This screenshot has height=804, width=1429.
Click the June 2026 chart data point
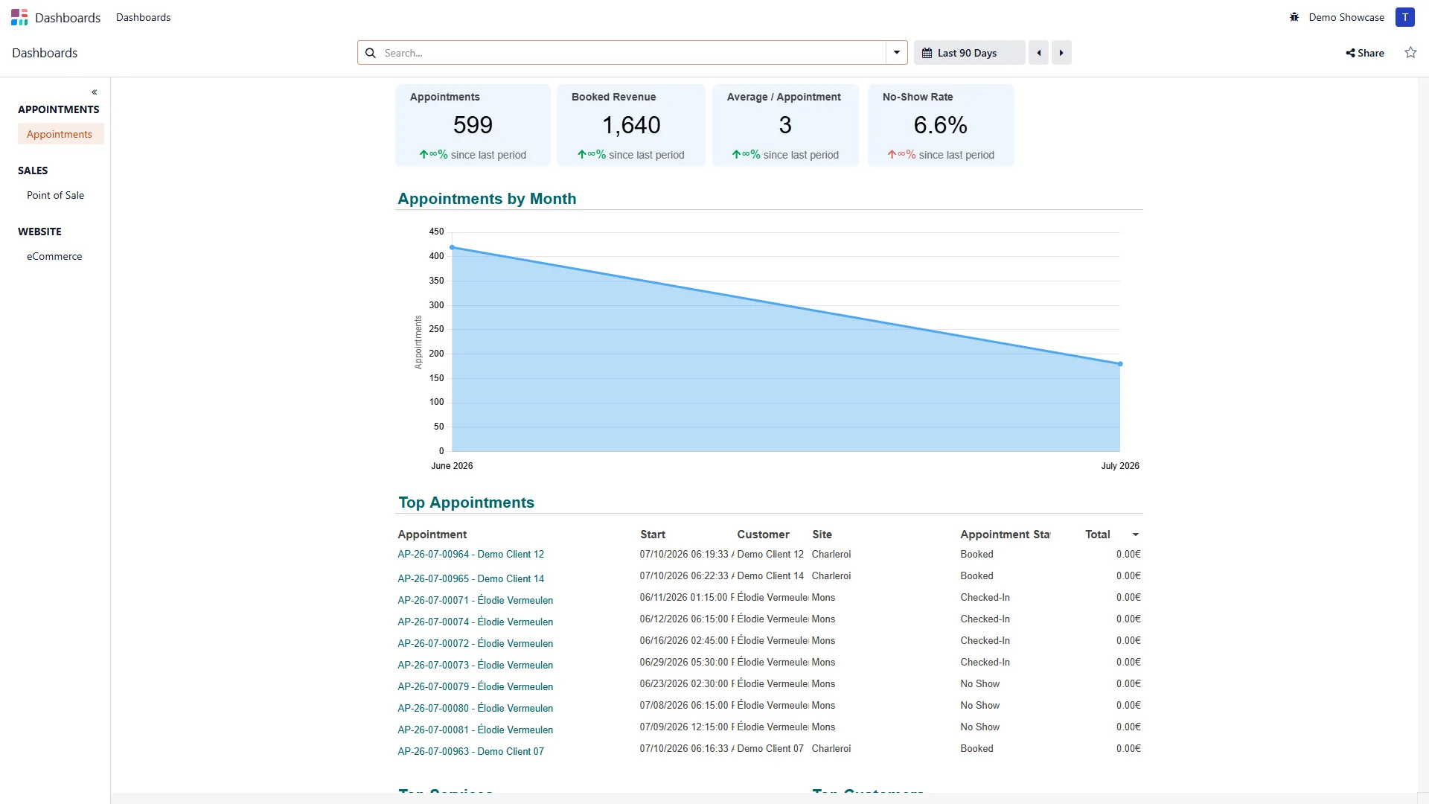point(452,247)
